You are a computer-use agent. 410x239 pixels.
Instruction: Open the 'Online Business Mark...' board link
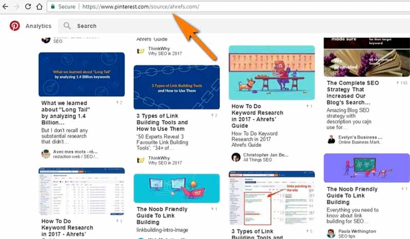(361, 142)
